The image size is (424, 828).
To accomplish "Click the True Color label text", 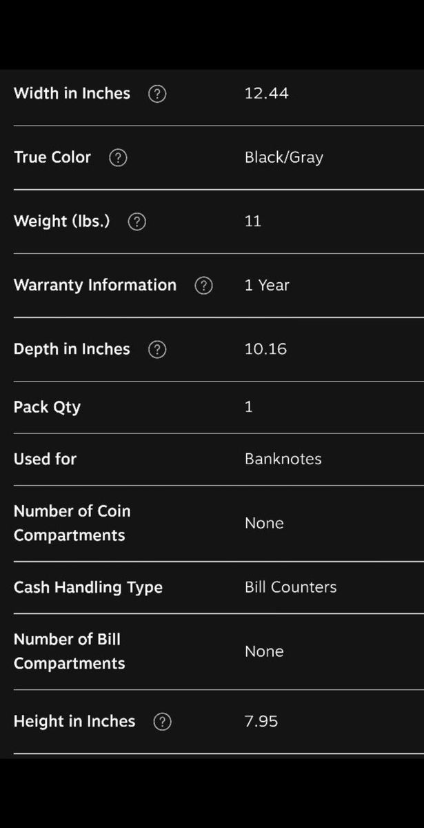I will 52,157.
